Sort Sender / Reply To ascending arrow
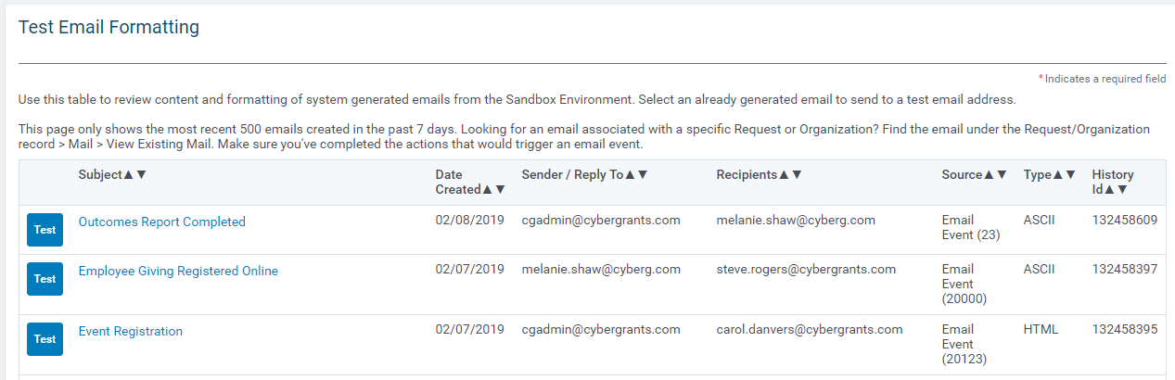The width and height of the screenshot is (1175, 380). 630,174
